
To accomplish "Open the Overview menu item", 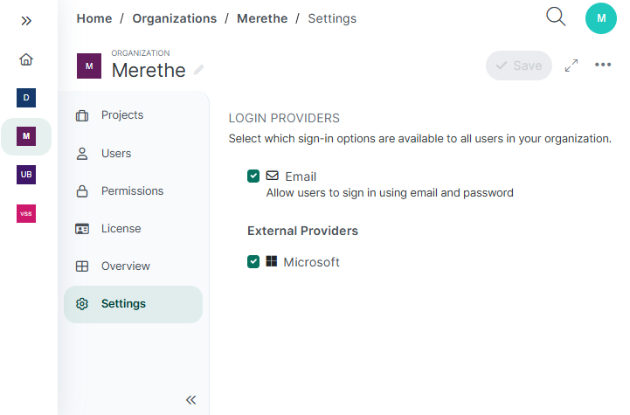I will 134,266.
